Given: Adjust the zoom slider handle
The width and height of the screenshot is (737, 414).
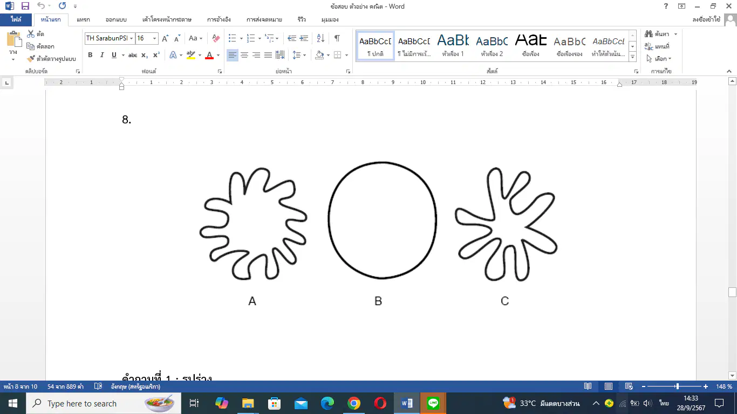Looking at the screenshot, I should [x=677, y=387].
